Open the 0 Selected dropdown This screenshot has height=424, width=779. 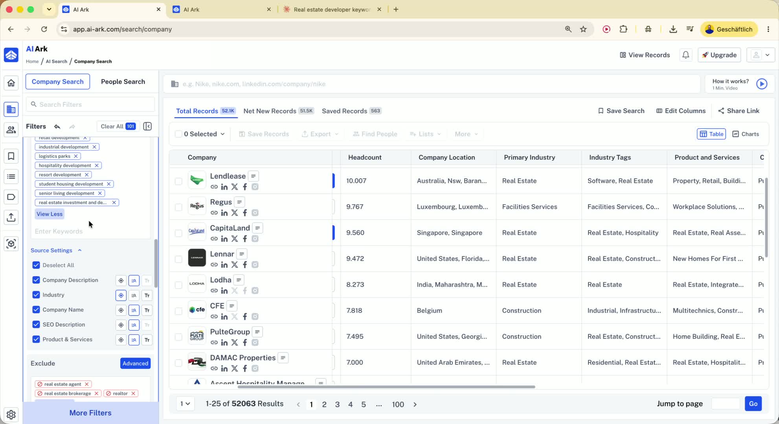[x=204, y=134]
